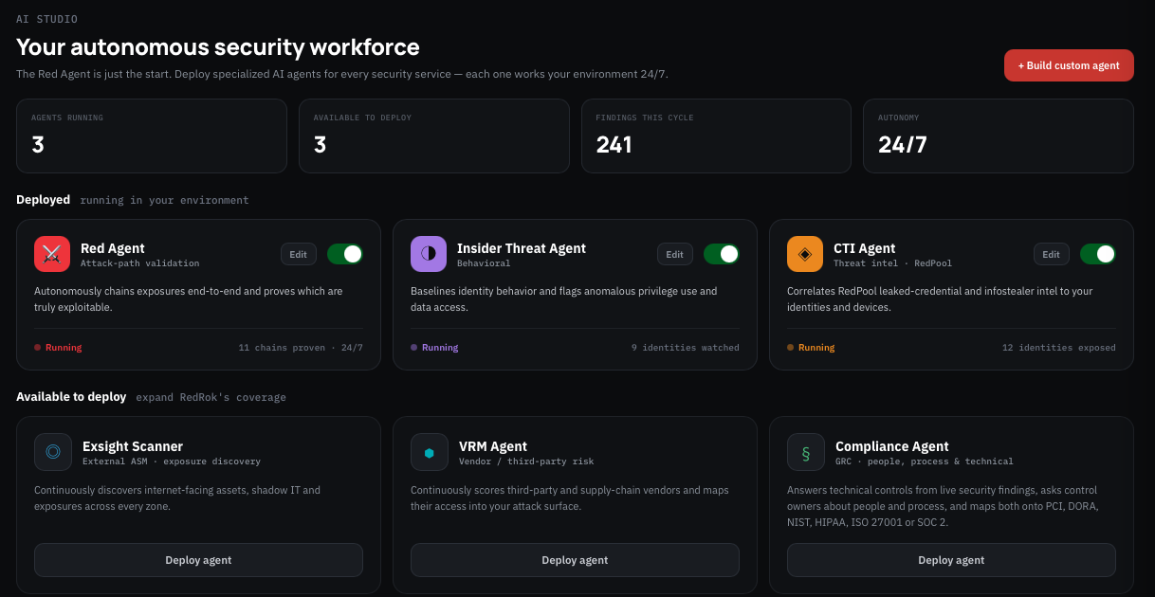Edit the Red Agent
Screen dimensions: 1155x597
click(298, 254)
